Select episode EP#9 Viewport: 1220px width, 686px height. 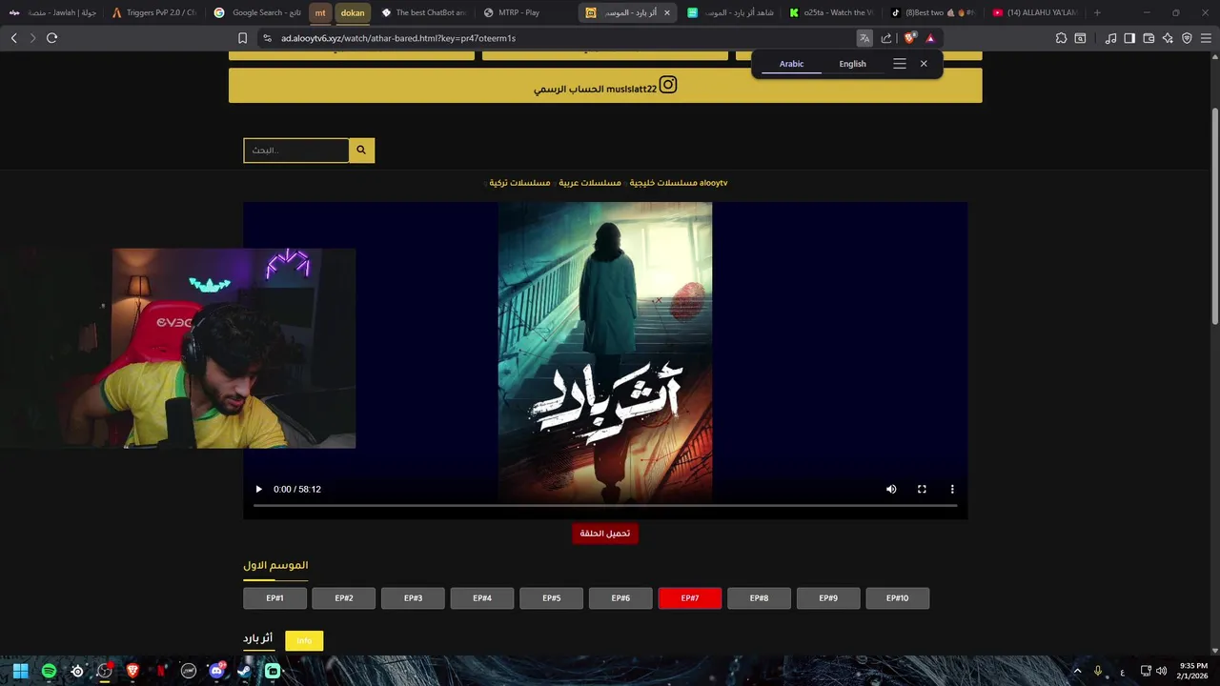[828, 598]
